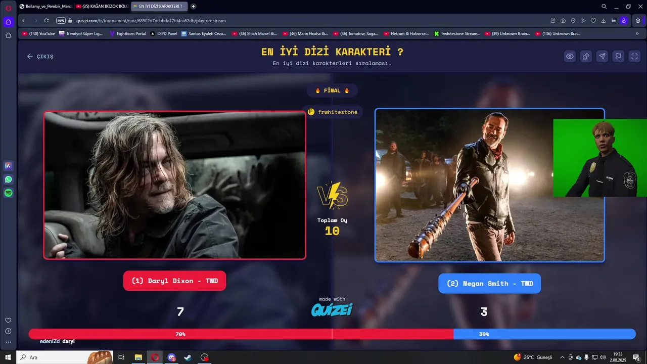The height and width of the screenshot is (364, 647).
Task: Open frwhitestone Stream bookmark
Action: (x=457, y=34)
